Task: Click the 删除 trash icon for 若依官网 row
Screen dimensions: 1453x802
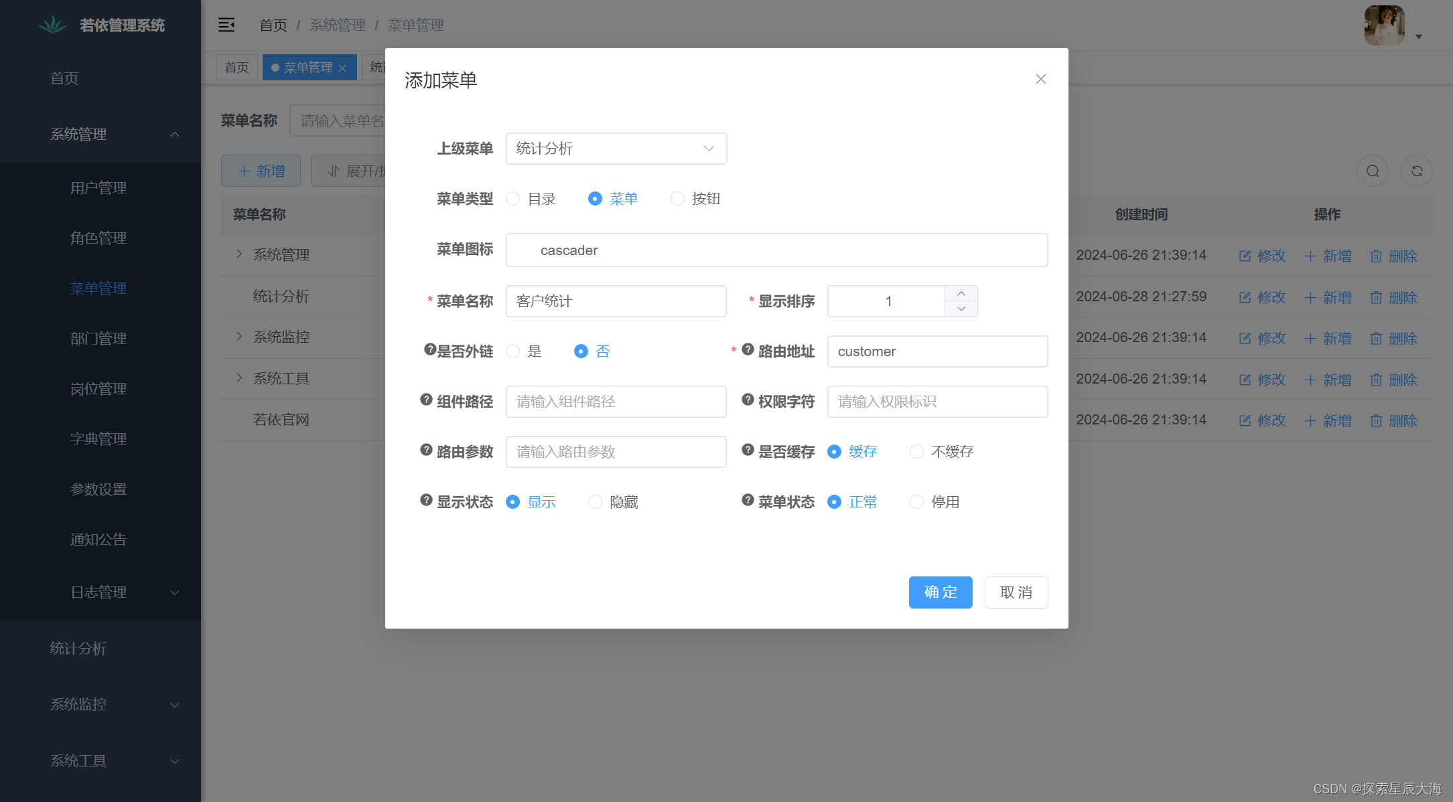Action: pos(1377,420)
